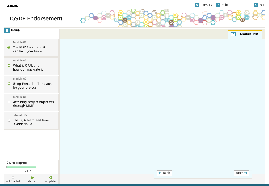This screenshot has width=269, height=186.
Task: Open Module 01 The IGSDF and how it can help
Action: (x=31, y=48)
